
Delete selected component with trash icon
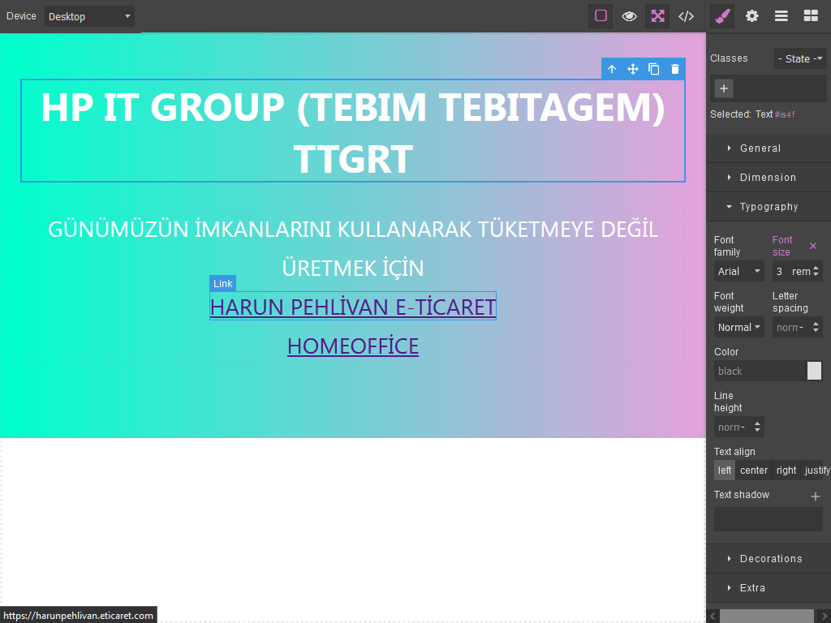pos(674,69)
